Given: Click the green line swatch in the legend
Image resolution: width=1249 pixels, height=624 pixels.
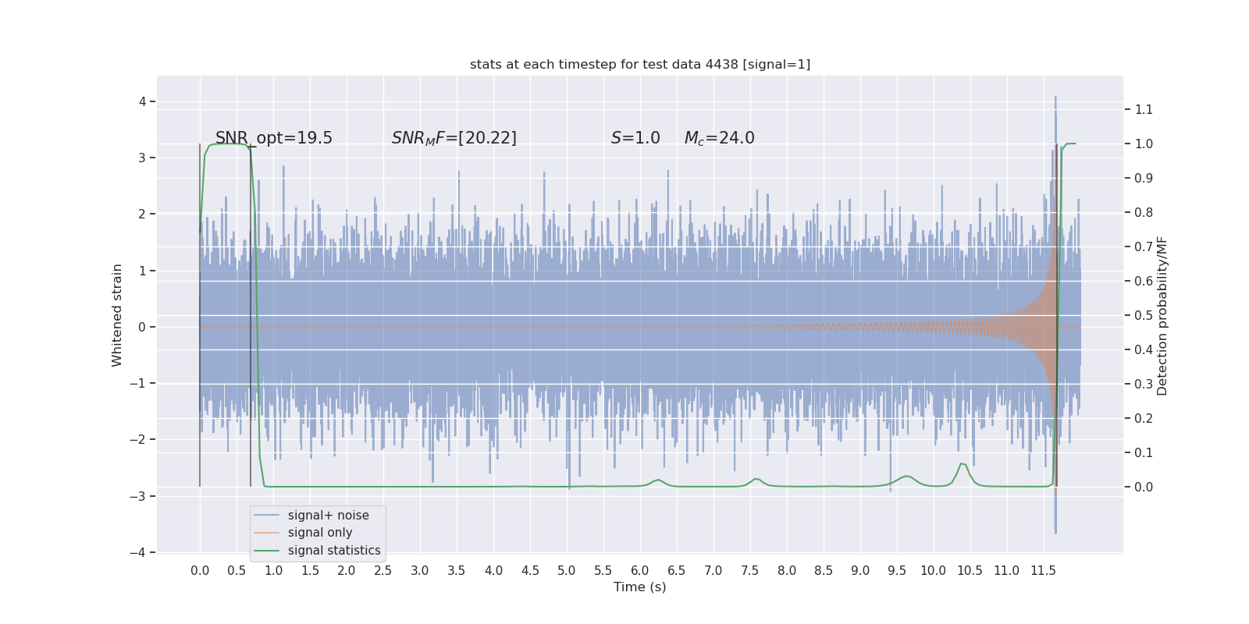Looking at the screenshot, I should pyautogui.click(x=267, y=550).
